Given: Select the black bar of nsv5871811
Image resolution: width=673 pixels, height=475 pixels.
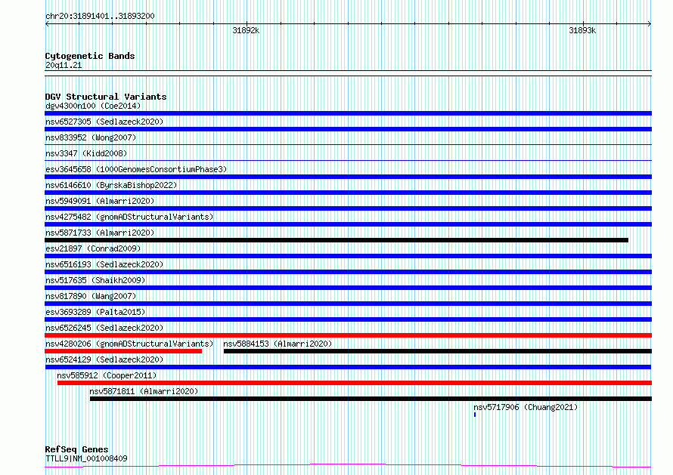Looking at the screenshot, I should tap(371, 399).
